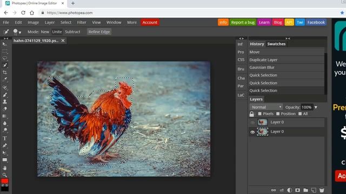This screenshot has width=346, height=194.
Task: Add new adjustment layer half-circle icon
Action: pos(290,190)
